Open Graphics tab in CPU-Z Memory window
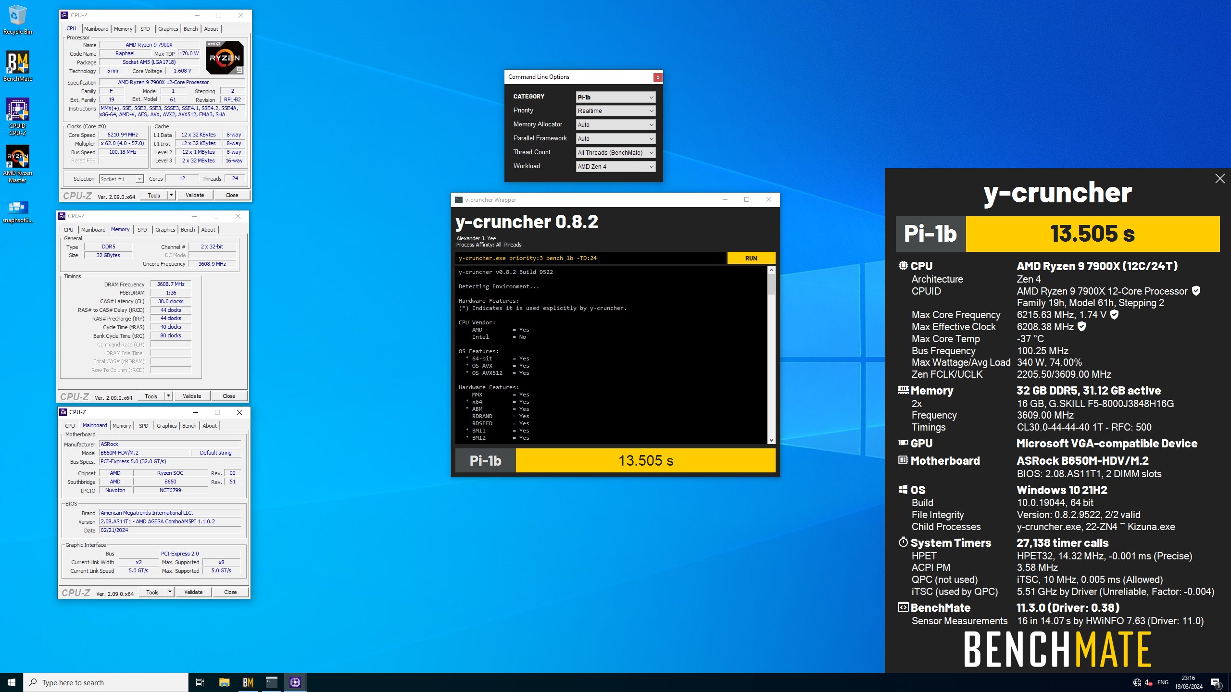Screen dimensions: 1231x692 pyautogui.click(x=165, y=230)
